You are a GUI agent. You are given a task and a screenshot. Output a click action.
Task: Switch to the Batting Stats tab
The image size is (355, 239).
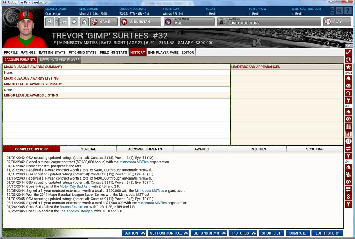(x=52, y=52)
